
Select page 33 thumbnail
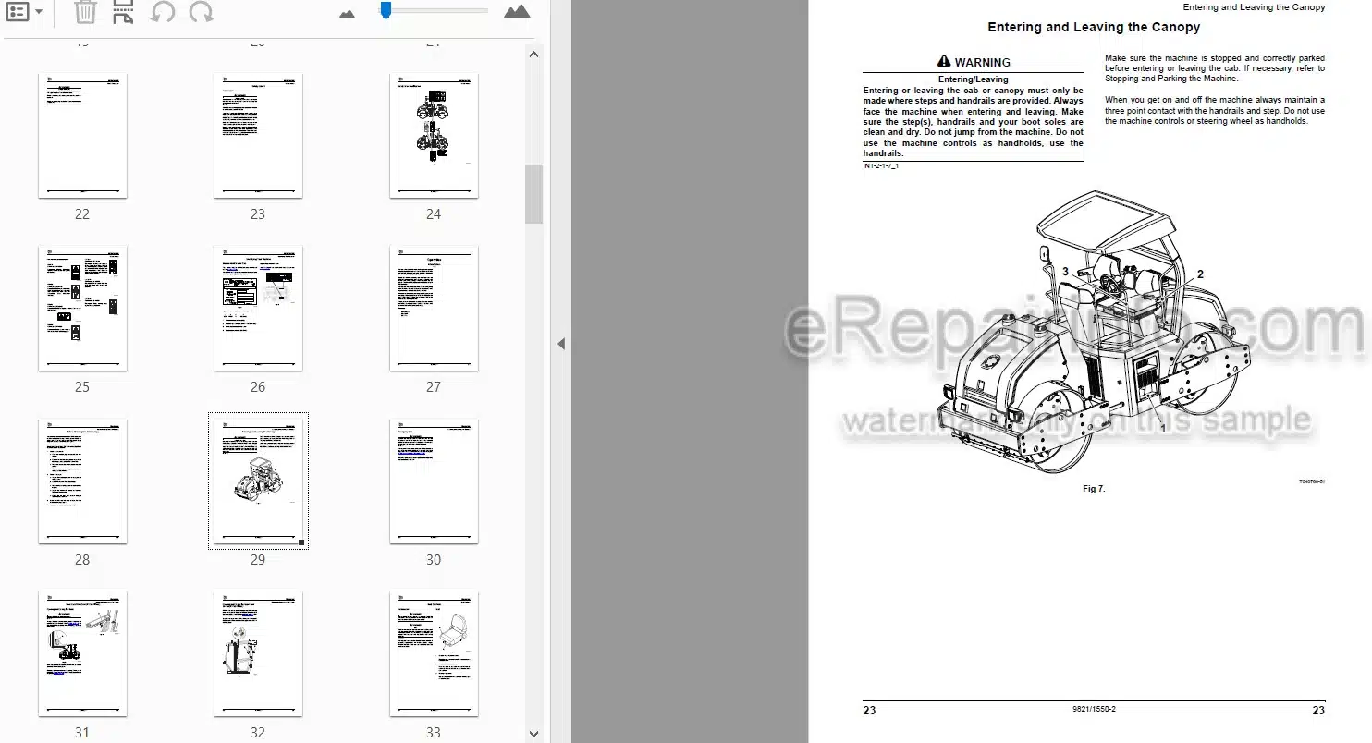[434, 654]
